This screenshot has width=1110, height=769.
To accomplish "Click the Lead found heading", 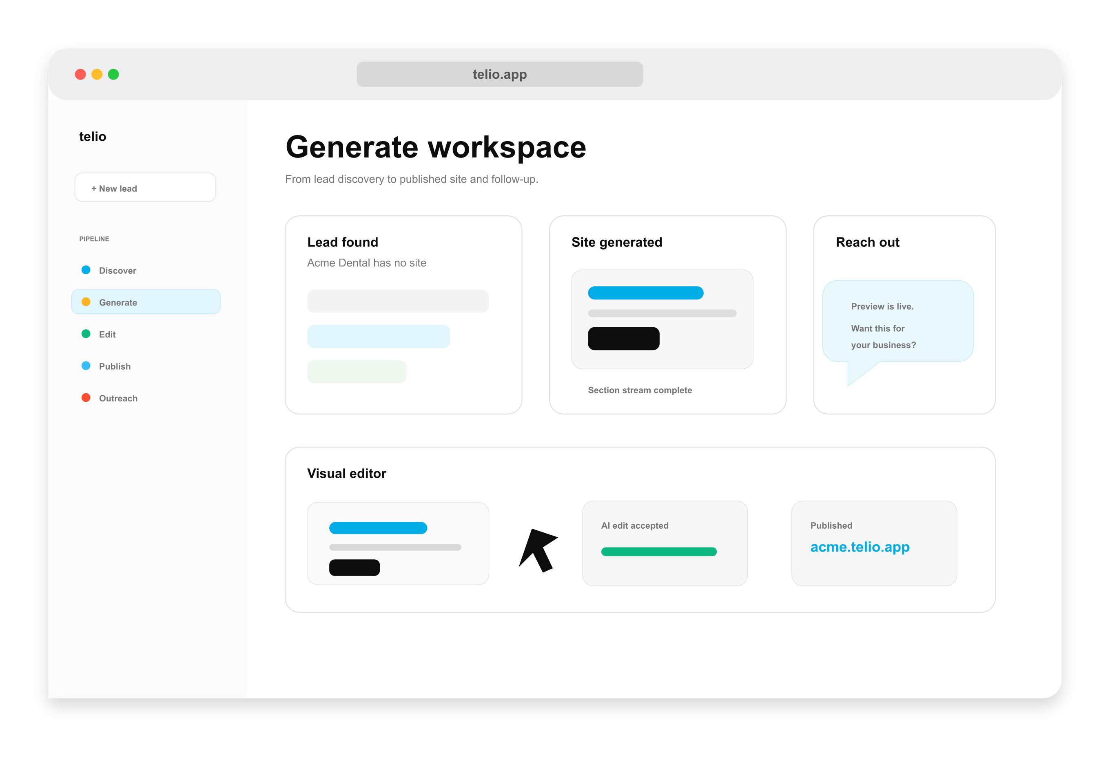I will (x=343, y=242).
